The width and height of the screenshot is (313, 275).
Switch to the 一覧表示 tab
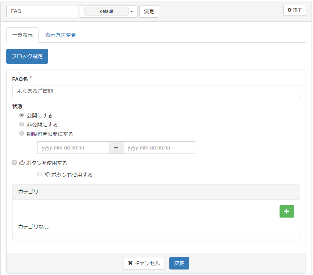pos(22,35)
